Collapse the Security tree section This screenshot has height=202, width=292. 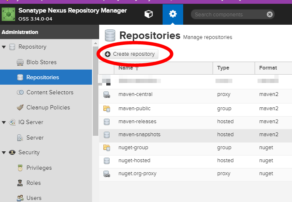[x=4, y=153]
